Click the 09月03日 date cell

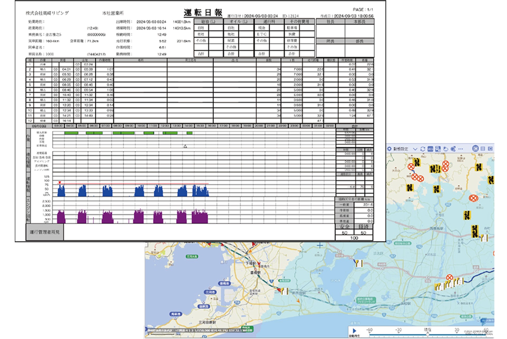click(x=39, y=126)
